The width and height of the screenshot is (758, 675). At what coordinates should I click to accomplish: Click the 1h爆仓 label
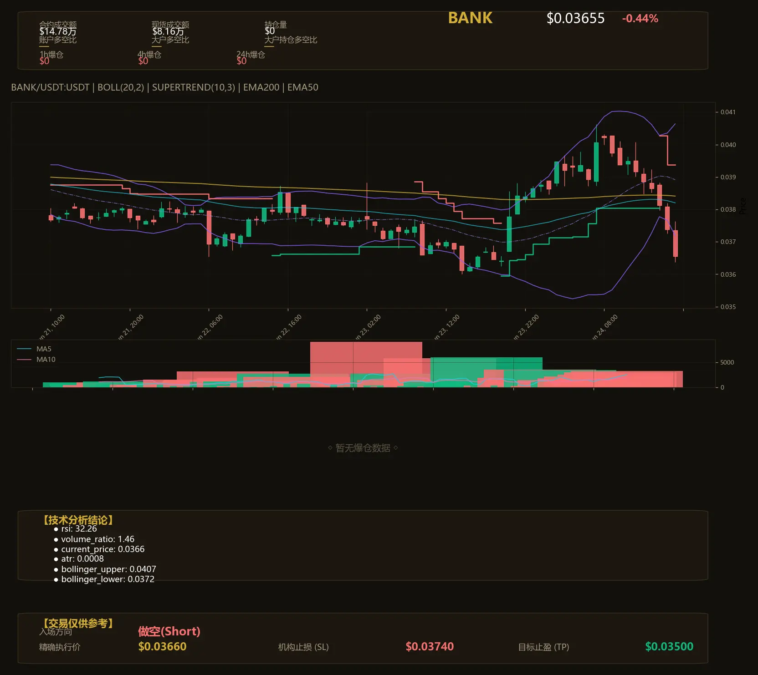click(51, 55)
